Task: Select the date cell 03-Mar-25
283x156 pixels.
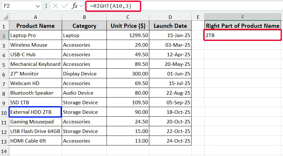Action: coord(170,45)
